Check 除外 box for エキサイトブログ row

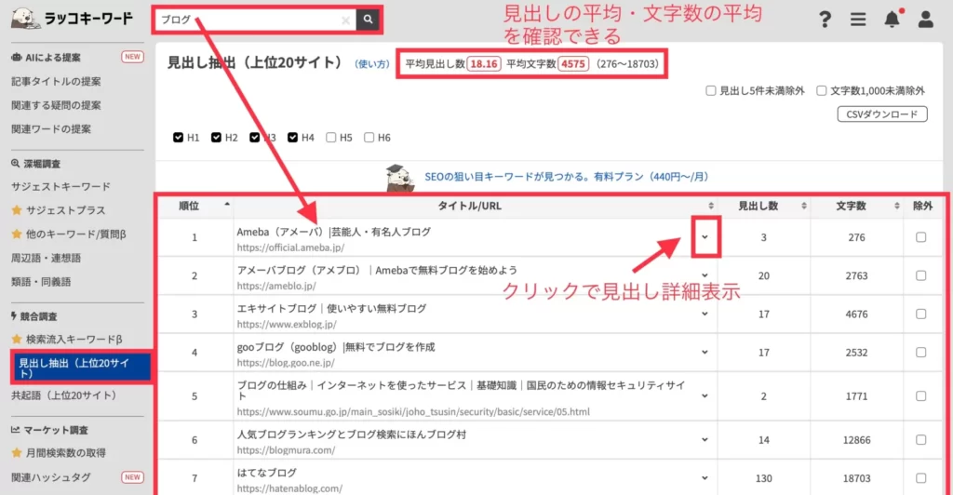[x=920, y=314]
